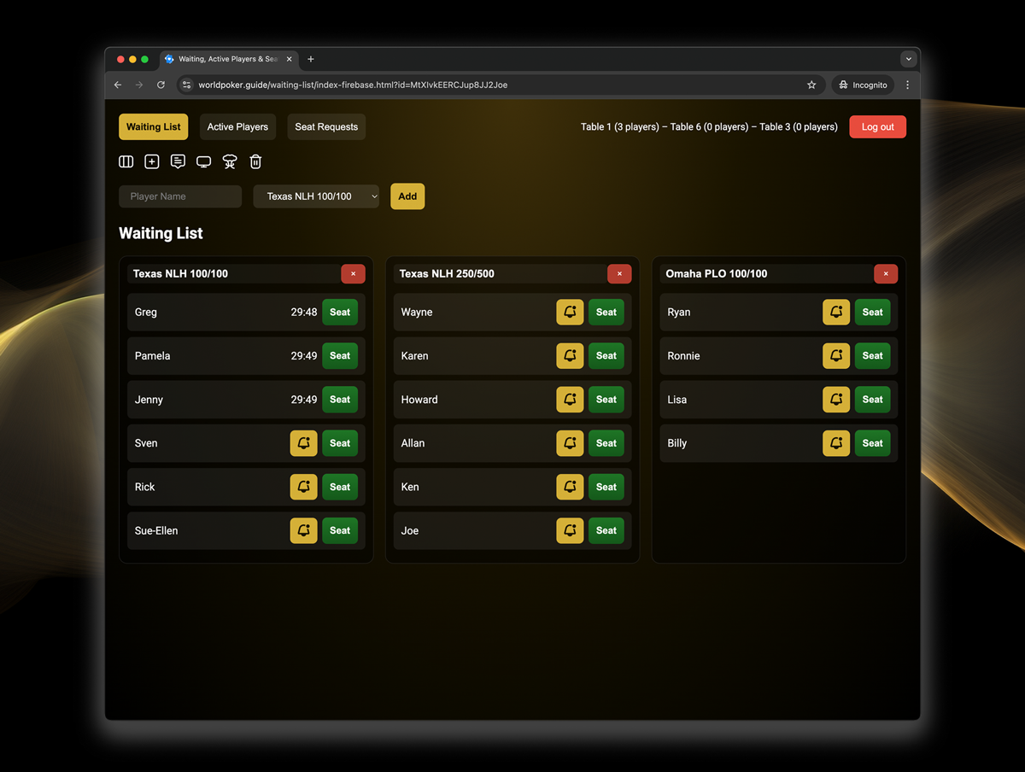Open Chrome's tab search dropdown arrow

[x=908, y=59]
